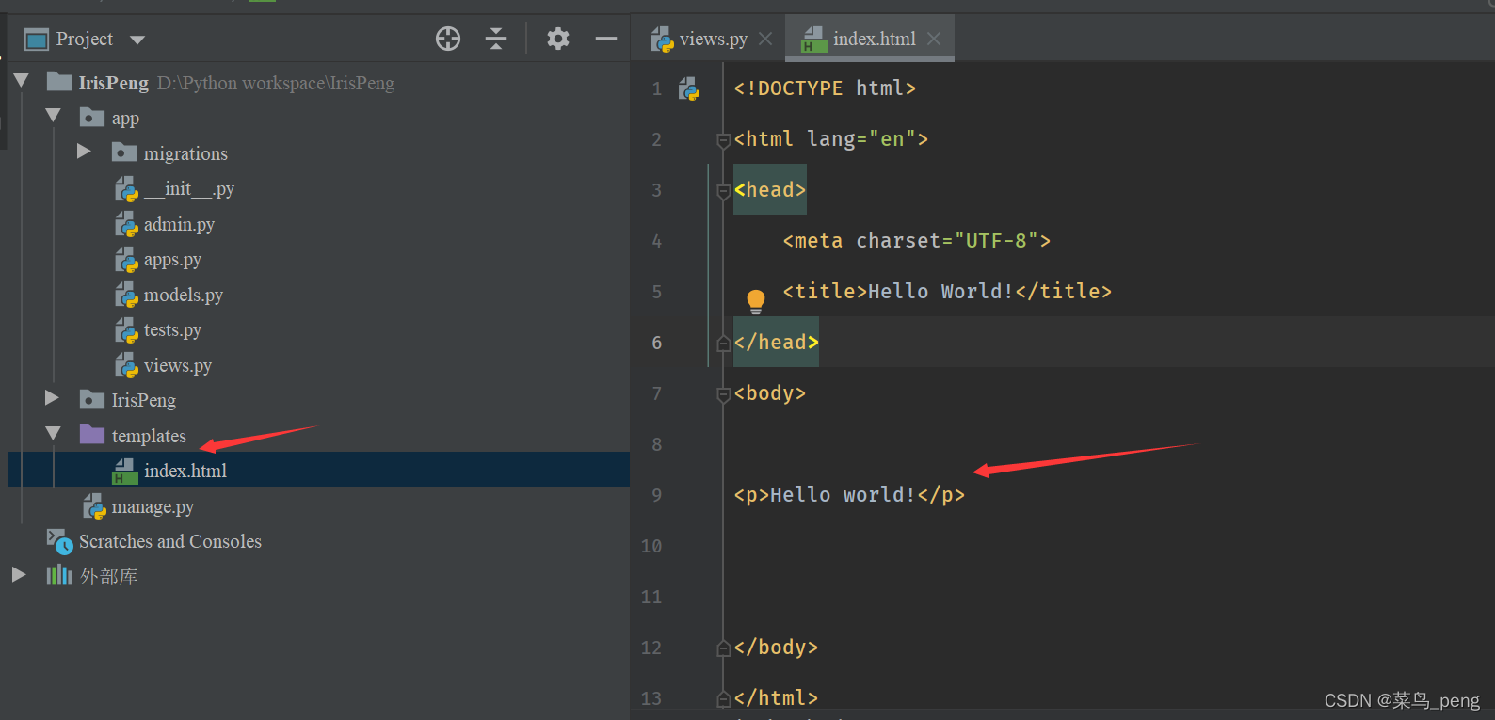The image size is (1495, 720).
Task: Click line number 4 in gutter
Action: pos(656,241)
